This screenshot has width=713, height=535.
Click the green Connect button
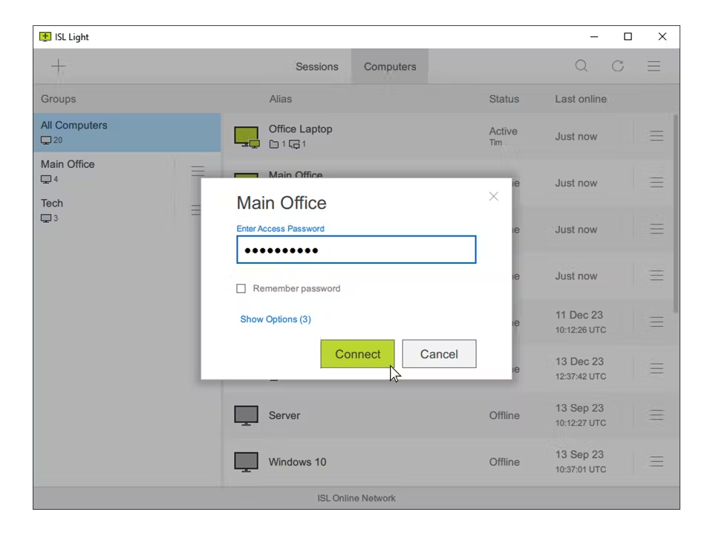pos(357,354)
